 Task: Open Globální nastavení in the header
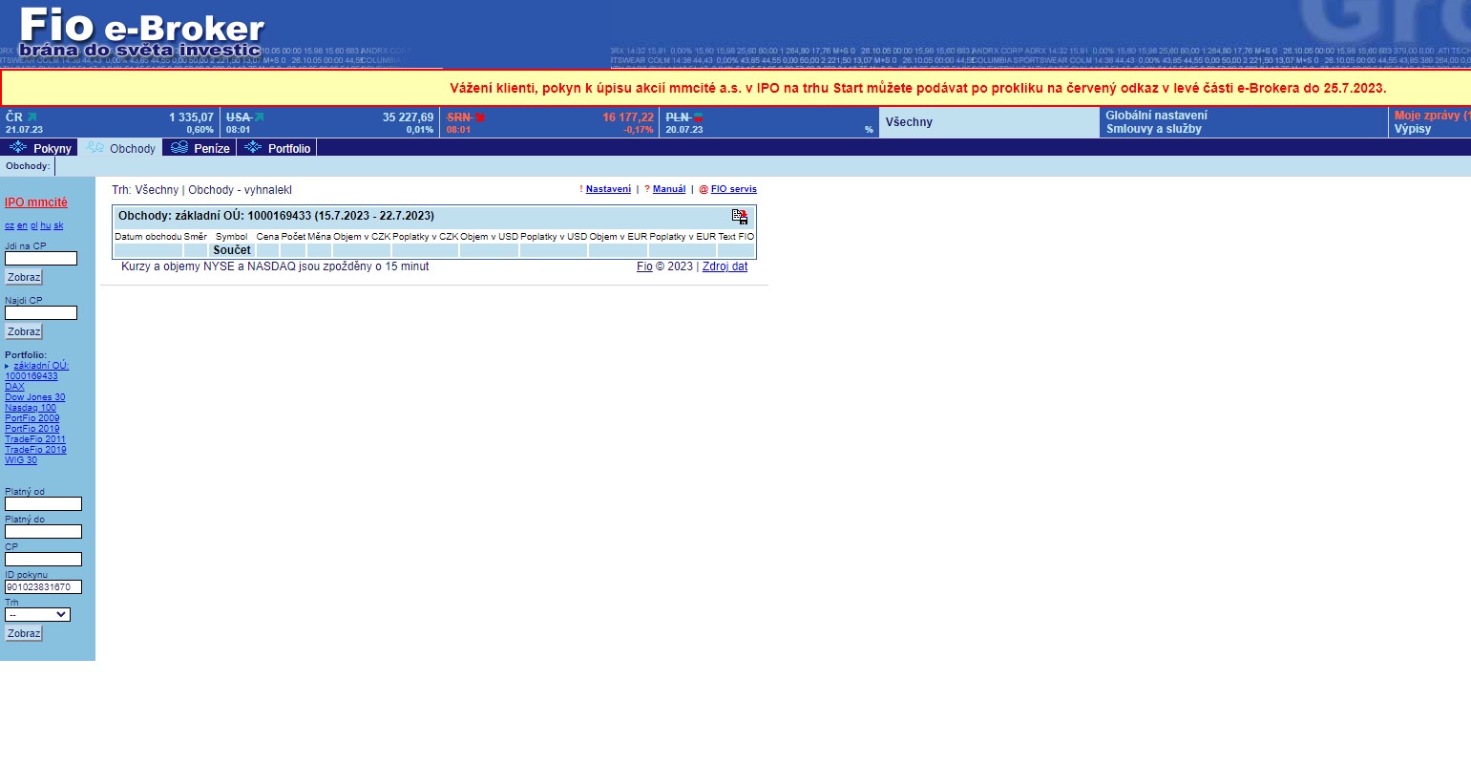[x=1156, y=116]
